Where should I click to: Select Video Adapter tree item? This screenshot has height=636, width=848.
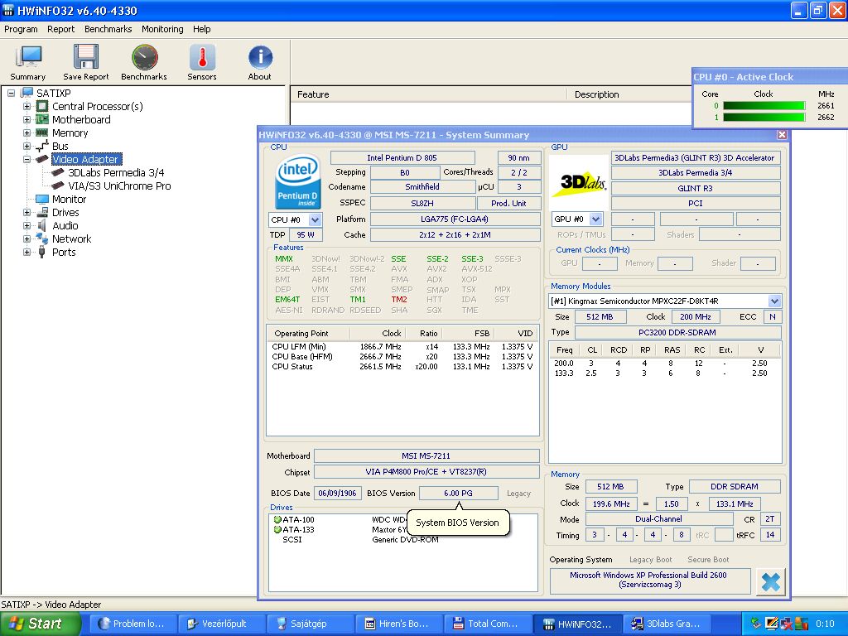click(86, 159)
